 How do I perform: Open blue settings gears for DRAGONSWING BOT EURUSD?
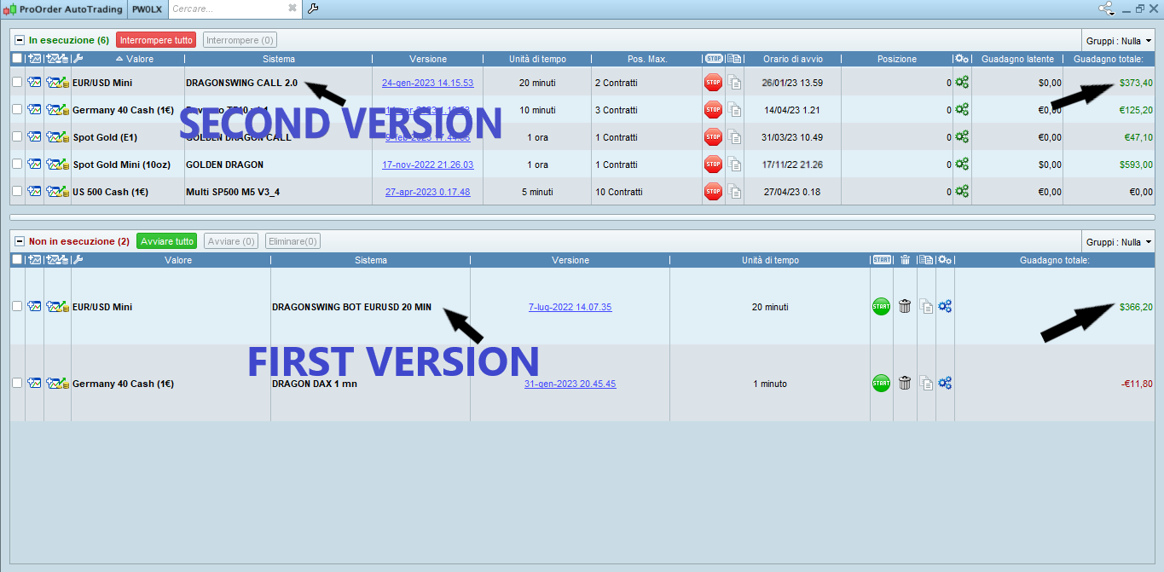click(945, 307)
